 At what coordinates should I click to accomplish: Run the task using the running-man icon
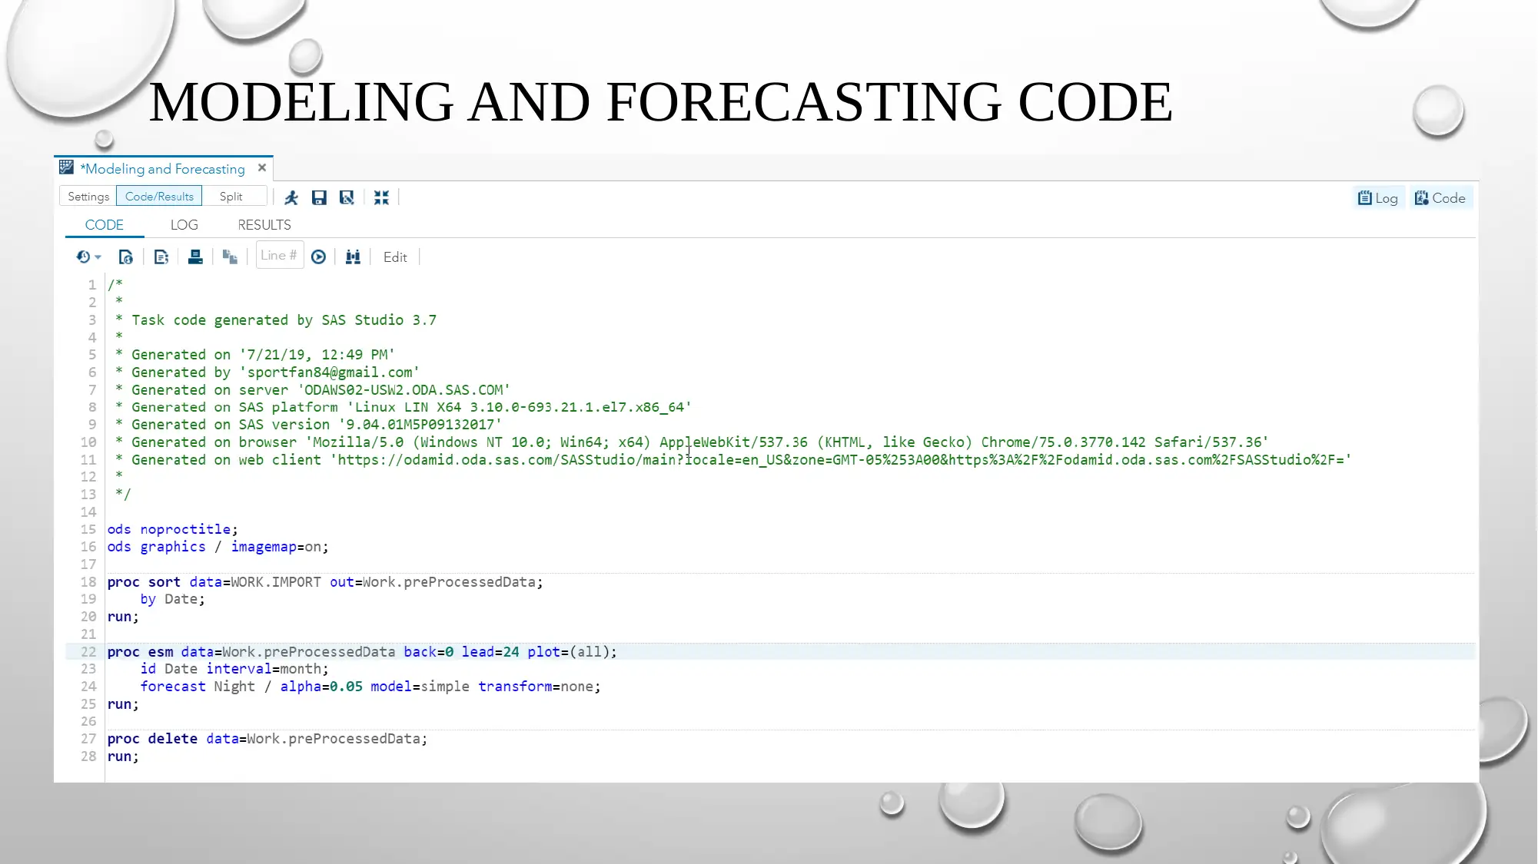tap(291, 198)
